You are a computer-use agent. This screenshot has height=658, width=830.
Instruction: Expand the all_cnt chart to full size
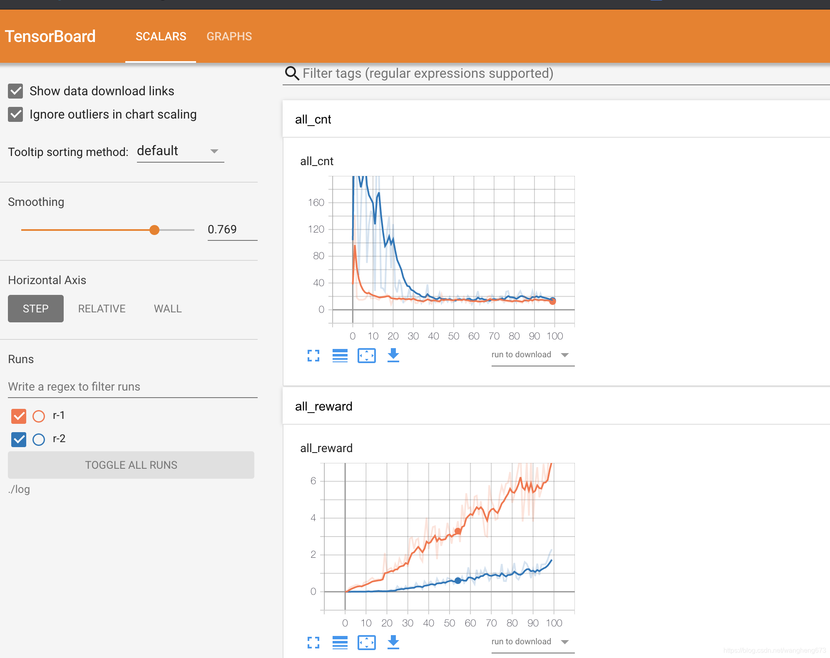pyautogui.click(x=313, y=356)
